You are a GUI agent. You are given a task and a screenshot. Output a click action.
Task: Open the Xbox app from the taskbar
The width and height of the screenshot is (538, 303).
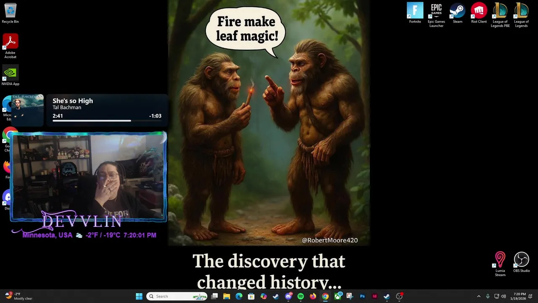[x=338, y=296]
